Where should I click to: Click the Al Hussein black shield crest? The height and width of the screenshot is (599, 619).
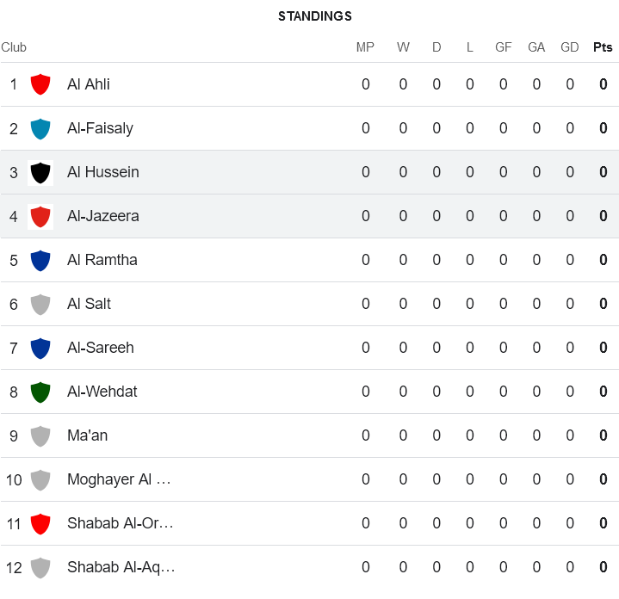tap(40, 172)
